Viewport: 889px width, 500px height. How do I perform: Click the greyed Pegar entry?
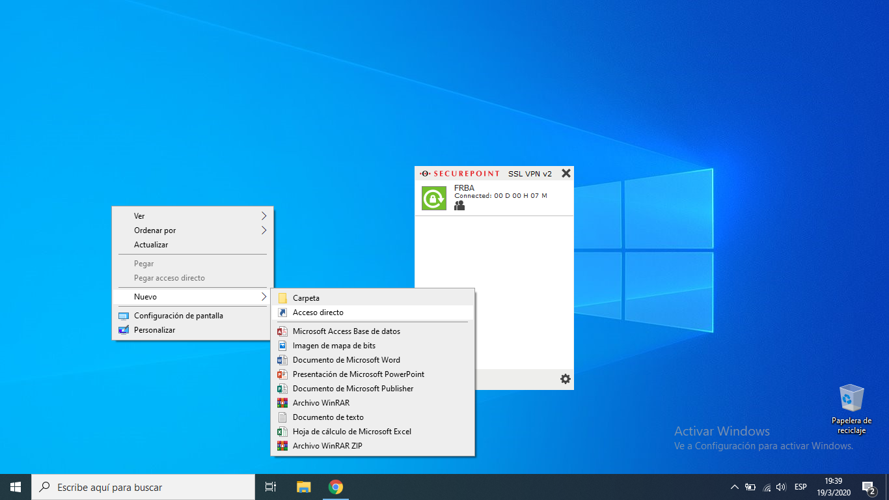(193, 264)
